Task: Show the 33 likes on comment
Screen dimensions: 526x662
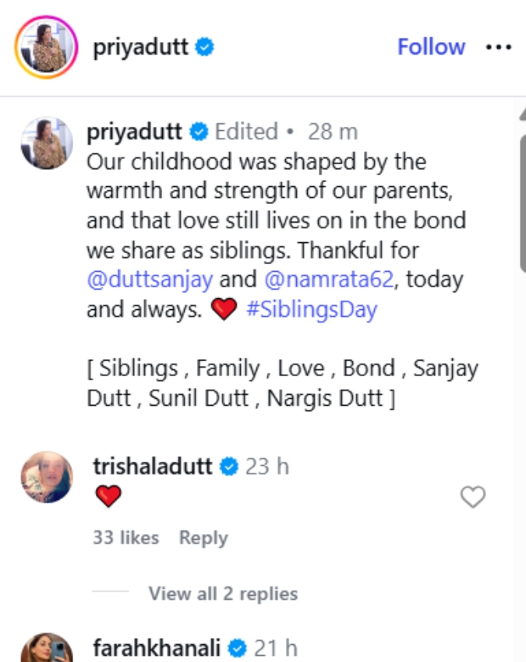Action: (x=125, y=537)
